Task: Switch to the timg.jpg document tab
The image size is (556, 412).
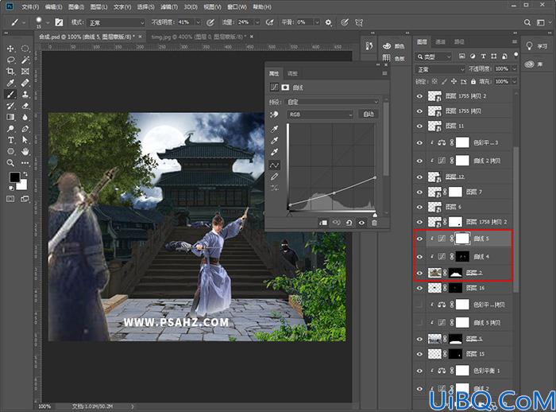Action: pos(198,37)
